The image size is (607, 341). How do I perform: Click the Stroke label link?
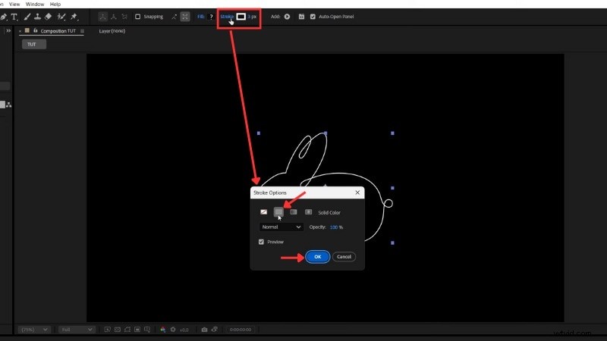pos(227,17)
